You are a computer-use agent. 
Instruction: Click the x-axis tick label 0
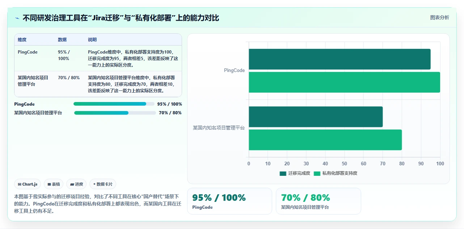[x=249, y=164]
